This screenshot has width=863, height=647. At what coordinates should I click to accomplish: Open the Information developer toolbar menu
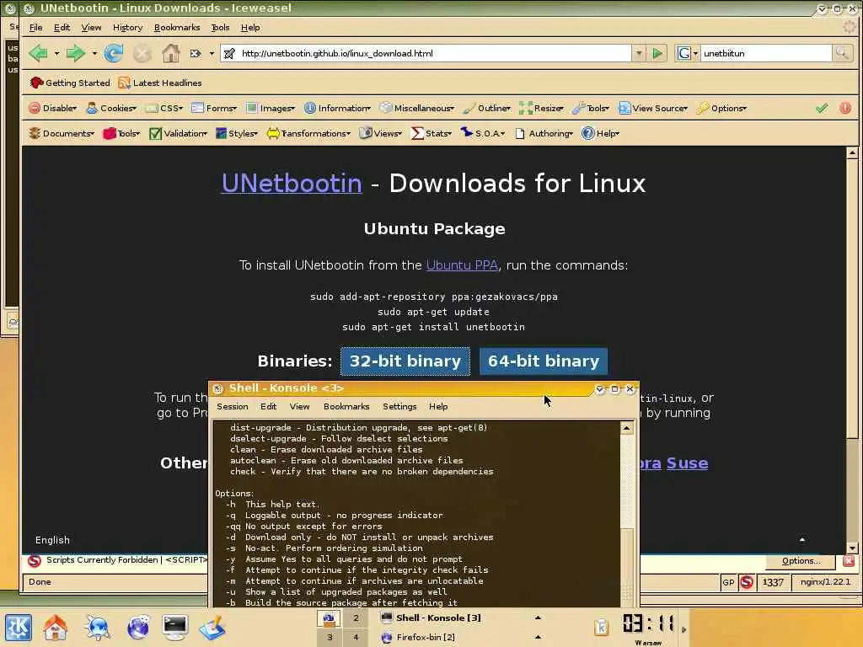tap(337, 108)
